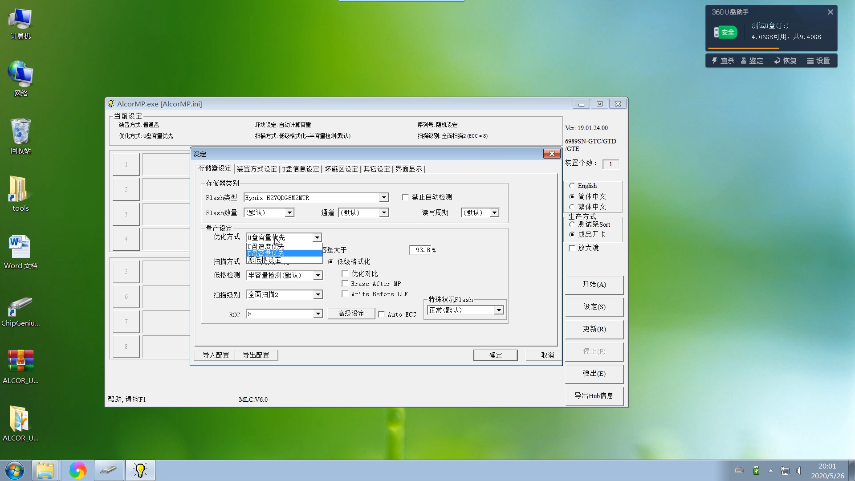Click the 恢复 recover icon in 360 panel
This screenshot has height=481, width=855.
(x=785, y=60)
